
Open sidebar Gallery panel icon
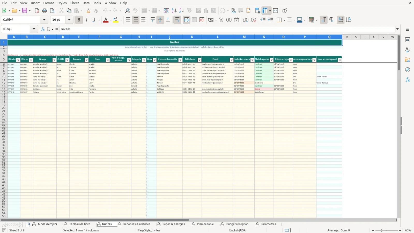point(408,60)
